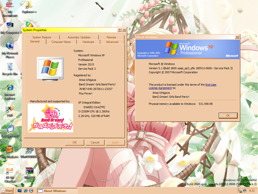This screenshot has height=194, width=258.
Task: Click 'Copyright © 2007 Microsoft Corporation' text
Action: [x=173, y=72]
